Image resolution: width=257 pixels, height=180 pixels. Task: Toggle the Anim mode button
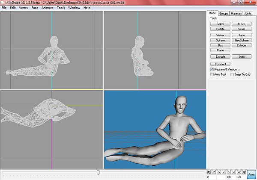click(251, 174)
